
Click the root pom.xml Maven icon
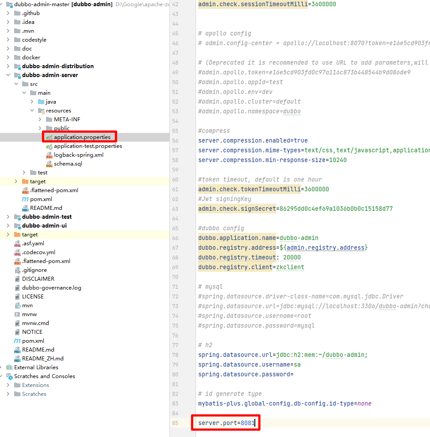17,341
